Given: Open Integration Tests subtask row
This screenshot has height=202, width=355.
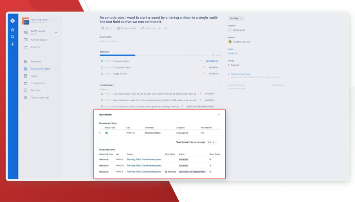Looking at the screenshot, I should click(x=160, y=67).
